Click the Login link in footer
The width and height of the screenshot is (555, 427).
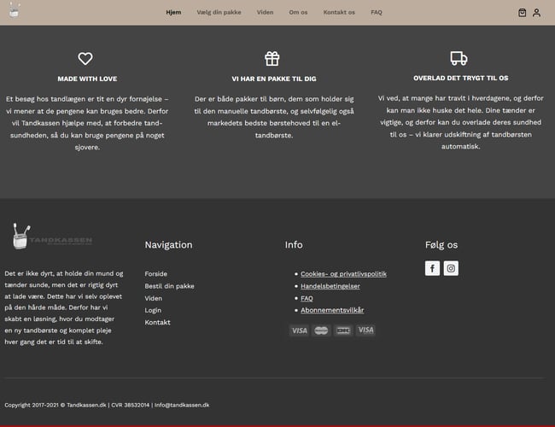pyautogui.click(x=153, y=310)
